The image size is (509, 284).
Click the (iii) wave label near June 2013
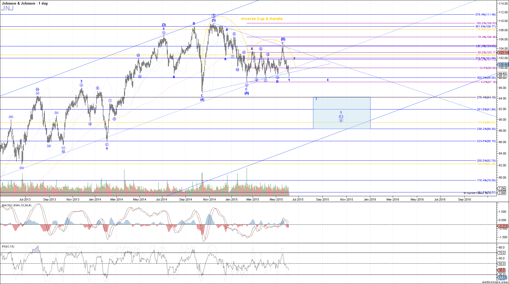pos(11,117)
